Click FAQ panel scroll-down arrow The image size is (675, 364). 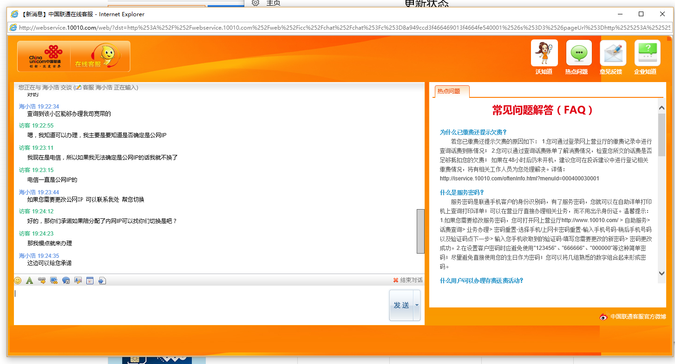(x=662, y=274)
